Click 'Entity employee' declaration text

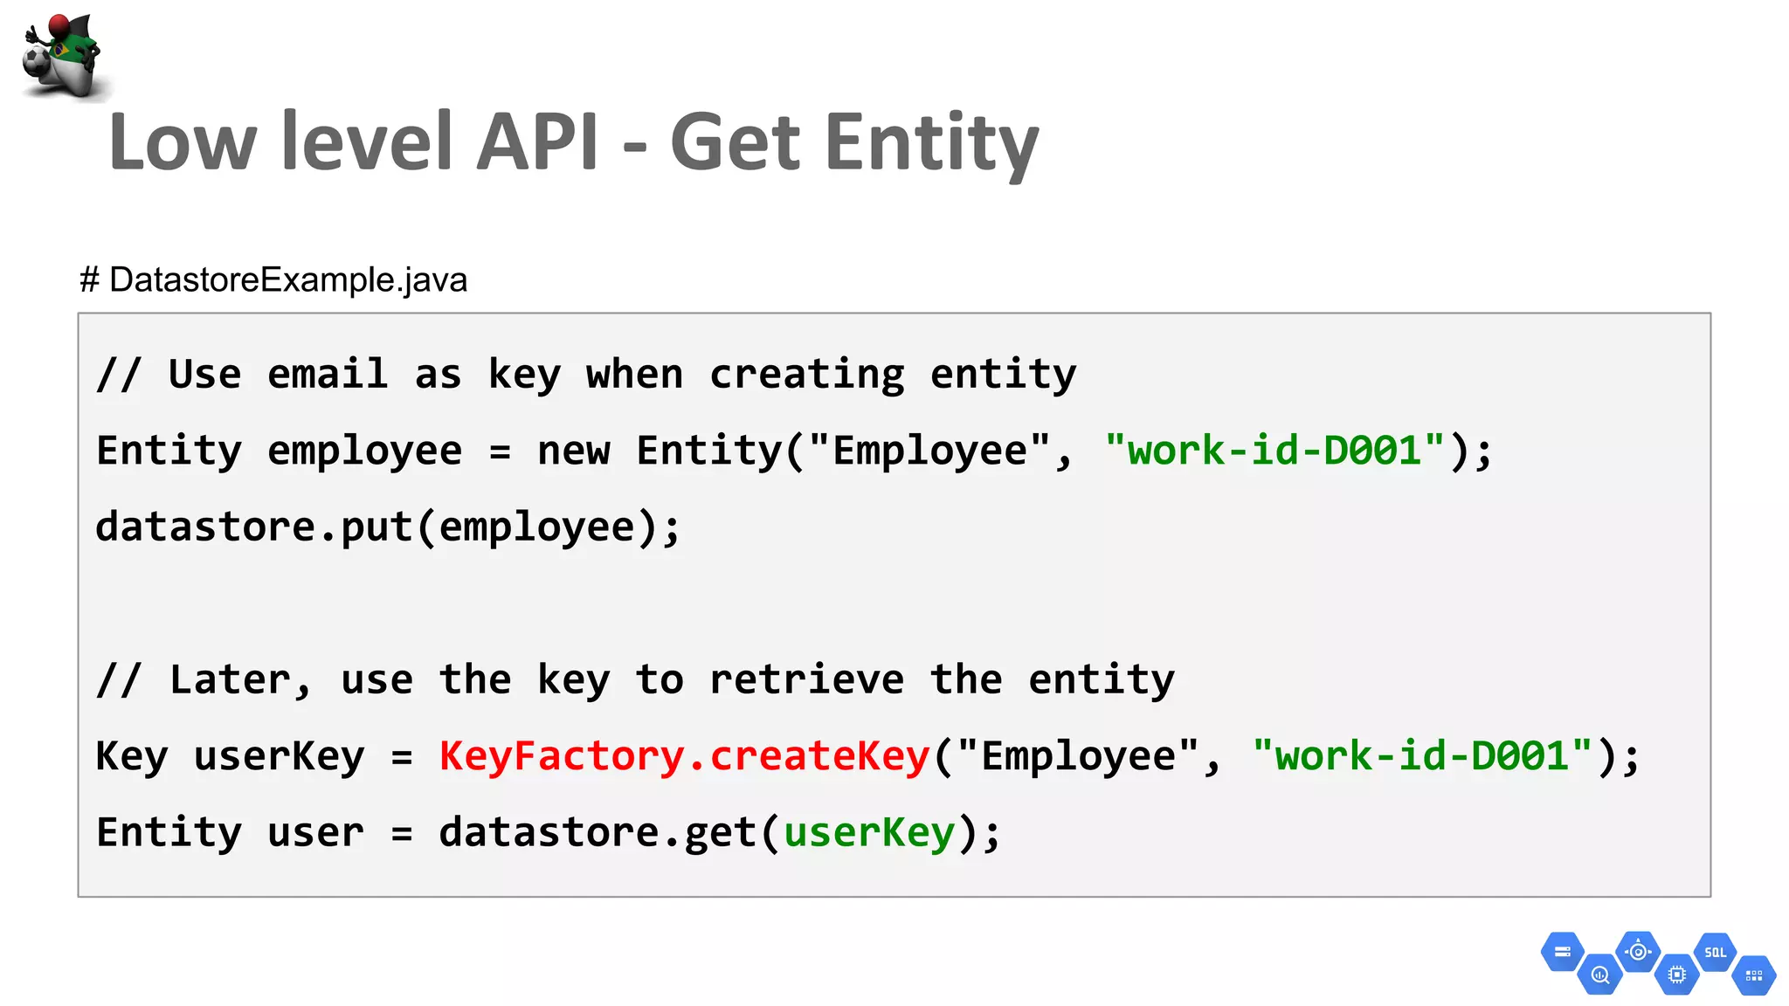280,451
